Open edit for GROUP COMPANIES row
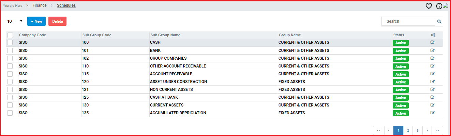451x136 pixels. (433, 58)
